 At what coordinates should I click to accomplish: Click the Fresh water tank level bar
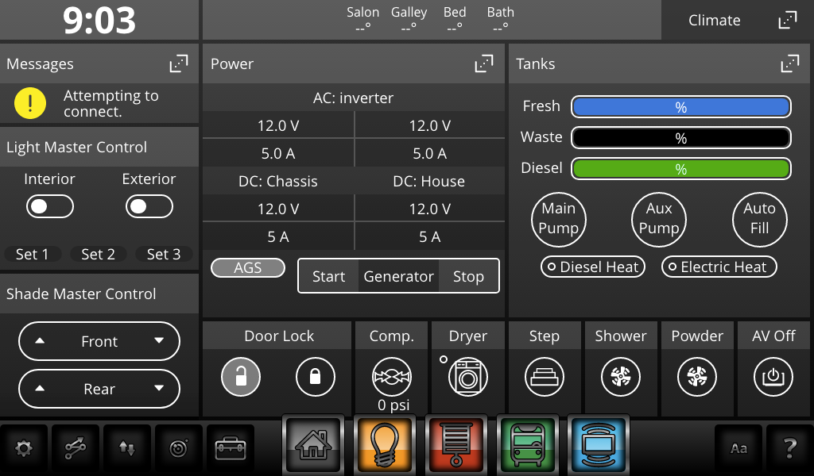pyautogui.click(x=681, y=106)
